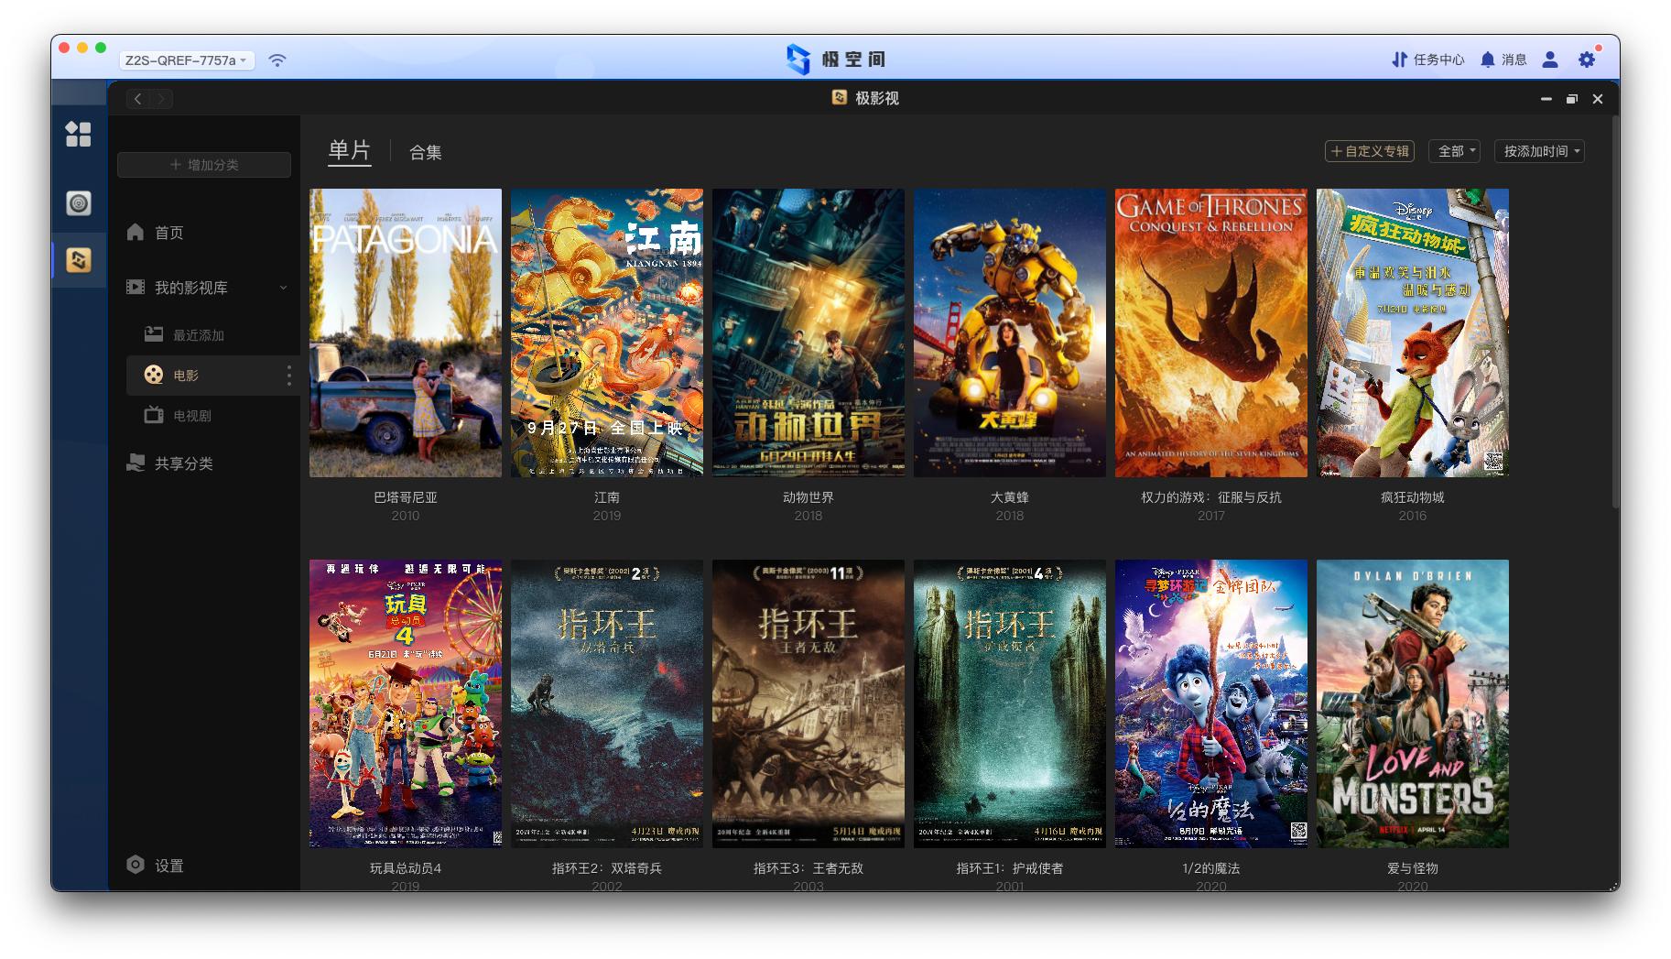Screen dimensions: 1671x959
Task: Click the film reel icon beside 电影
Action: 154,375
